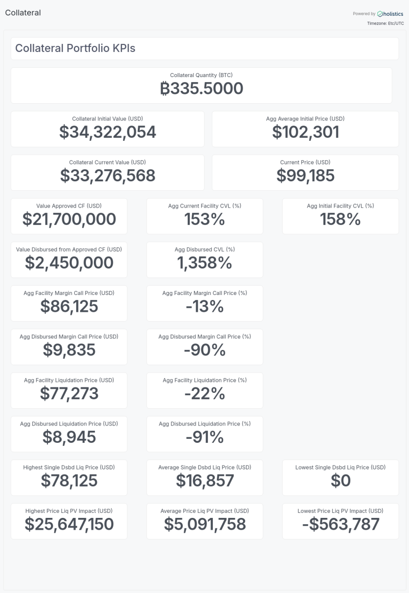
Task: Click the Collateral dashboard title
Action: (x=23, y=13)
